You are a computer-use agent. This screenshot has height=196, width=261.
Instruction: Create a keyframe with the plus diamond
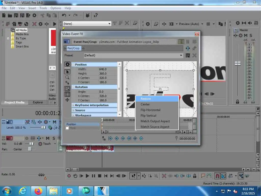[x=135, y=138]
